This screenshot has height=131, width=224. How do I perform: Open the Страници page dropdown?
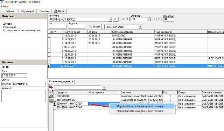[x=149, y=19]
